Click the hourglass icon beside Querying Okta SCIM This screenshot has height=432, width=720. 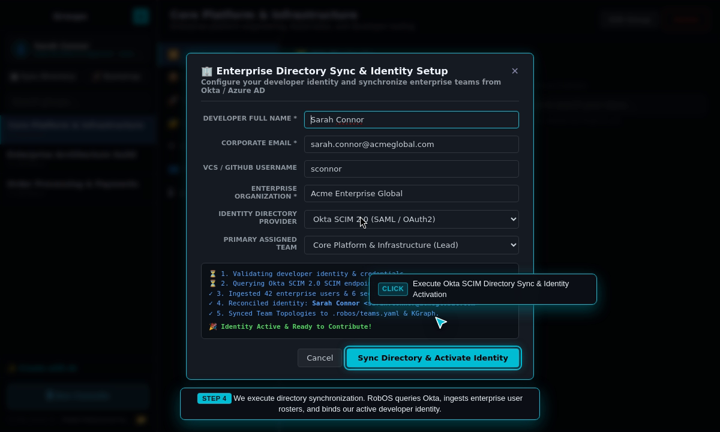(x=212, y=283)
